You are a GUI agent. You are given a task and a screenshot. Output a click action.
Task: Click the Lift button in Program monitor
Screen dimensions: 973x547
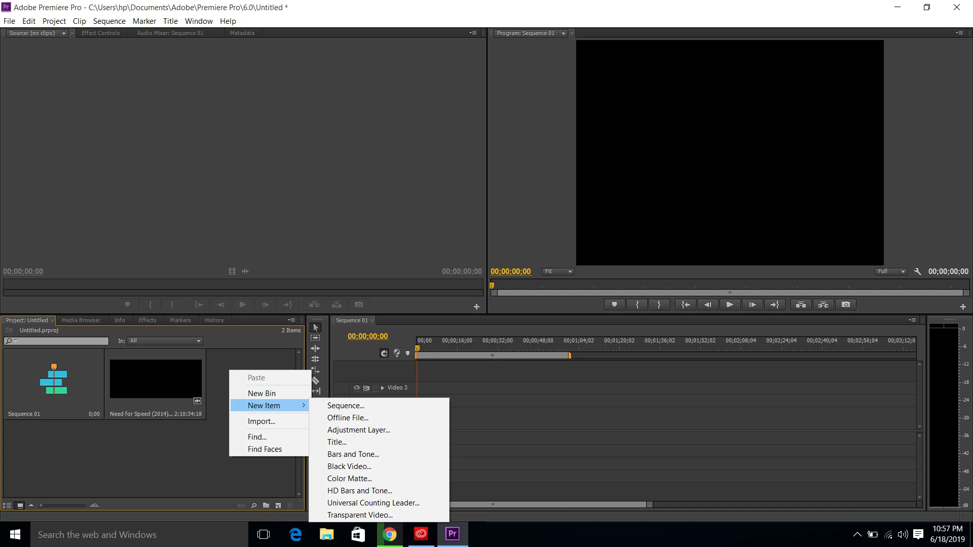point(801,304)
